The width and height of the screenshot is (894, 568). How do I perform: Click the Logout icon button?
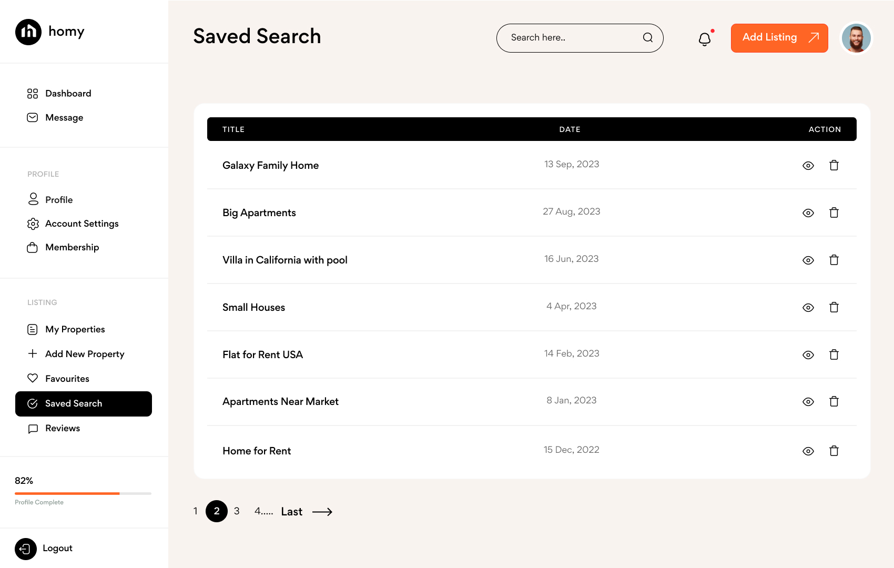[x=26, y=549]
